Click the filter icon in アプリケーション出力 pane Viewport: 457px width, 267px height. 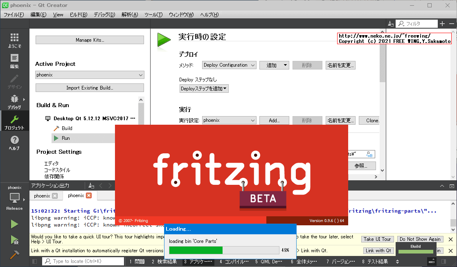(91, 186)
